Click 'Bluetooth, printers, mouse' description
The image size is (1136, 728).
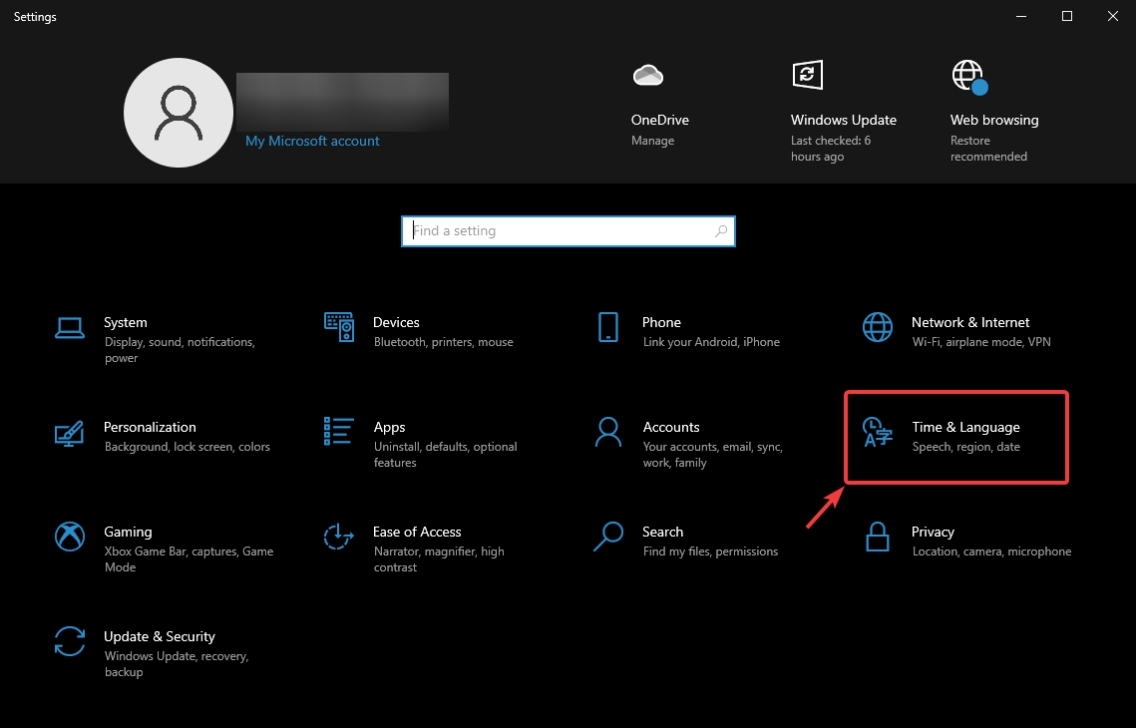coord(444,342)
